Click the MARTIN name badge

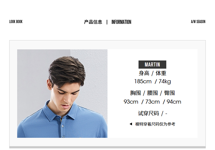(152, 65)
